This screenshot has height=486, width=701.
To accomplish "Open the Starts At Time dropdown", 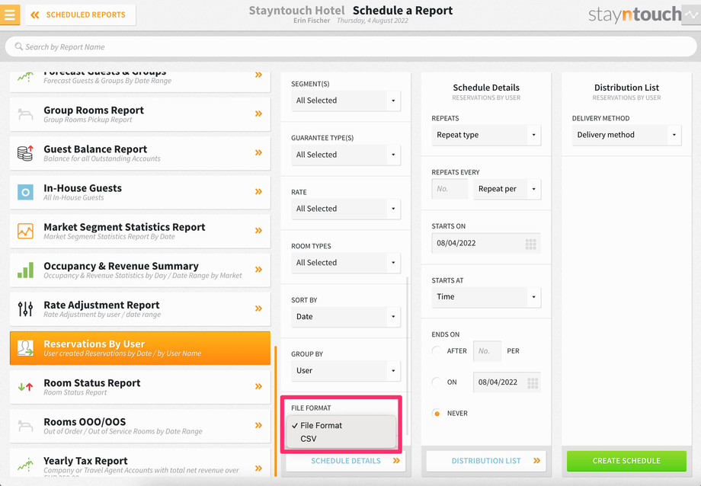I will tap(486, 297).
